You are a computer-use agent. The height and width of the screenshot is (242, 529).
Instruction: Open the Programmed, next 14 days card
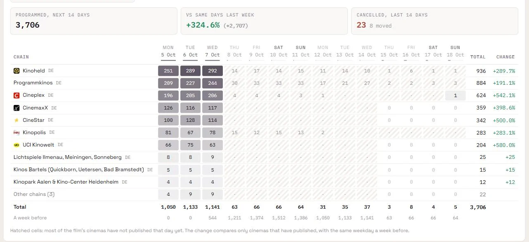(94, 21)
